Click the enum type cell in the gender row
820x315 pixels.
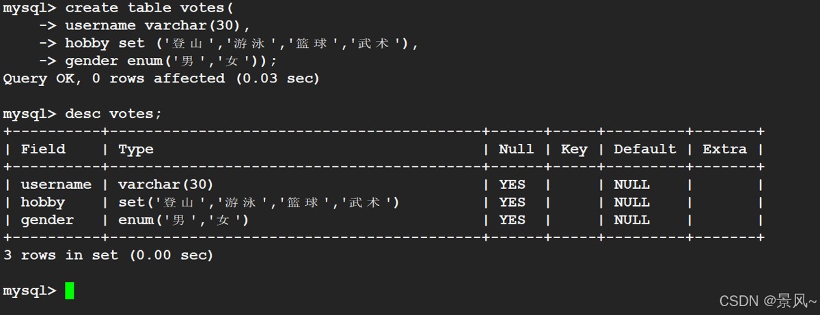pos(184,220)
